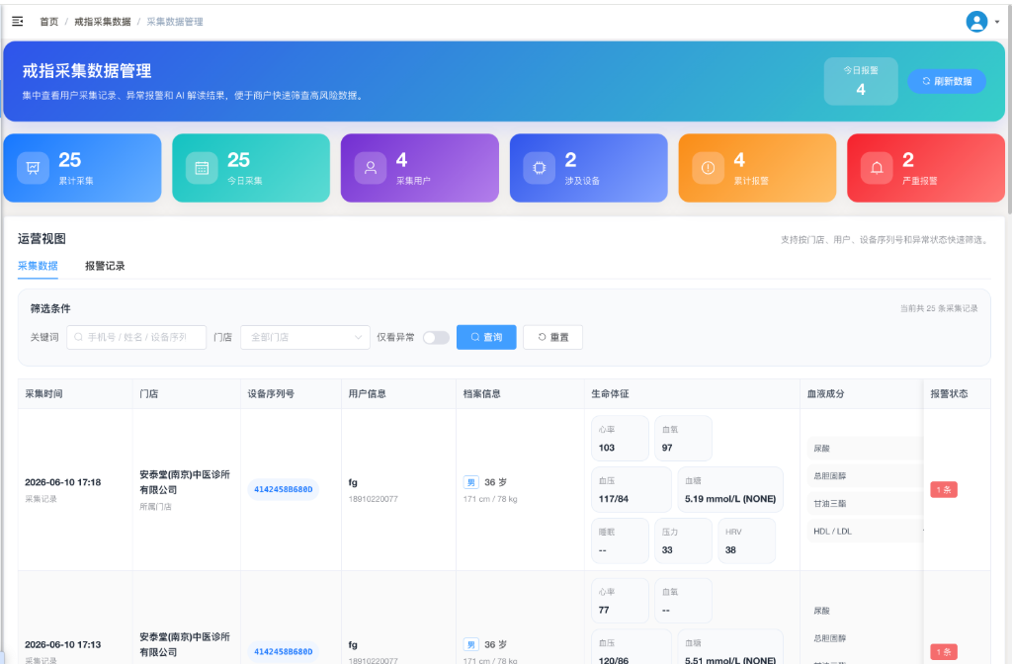Click timestamp 2026-06-10 17:13

click(x=63, y=644)
